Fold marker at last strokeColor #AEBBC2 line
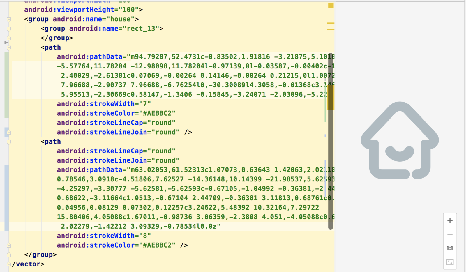The height and width of the screenshot is (272, 466). tap(9, 245)
